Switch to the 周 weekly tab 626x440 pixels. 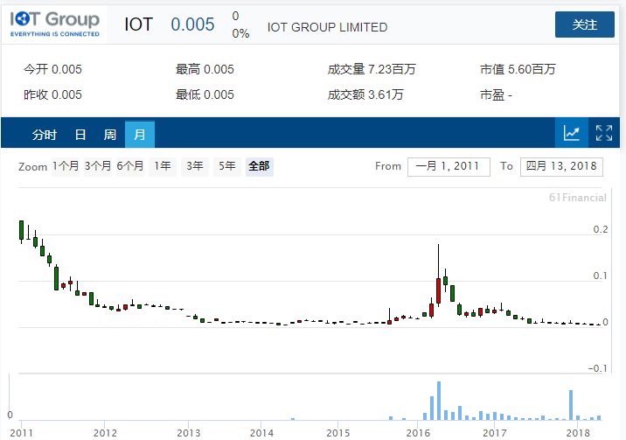coord(110,135)
